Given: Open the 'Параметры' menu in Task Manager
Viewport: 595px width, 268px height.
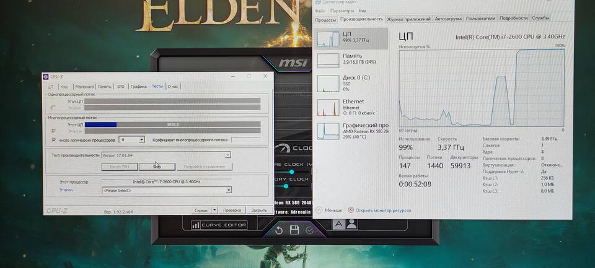Looking at the screenshot, I should point(342,11).
